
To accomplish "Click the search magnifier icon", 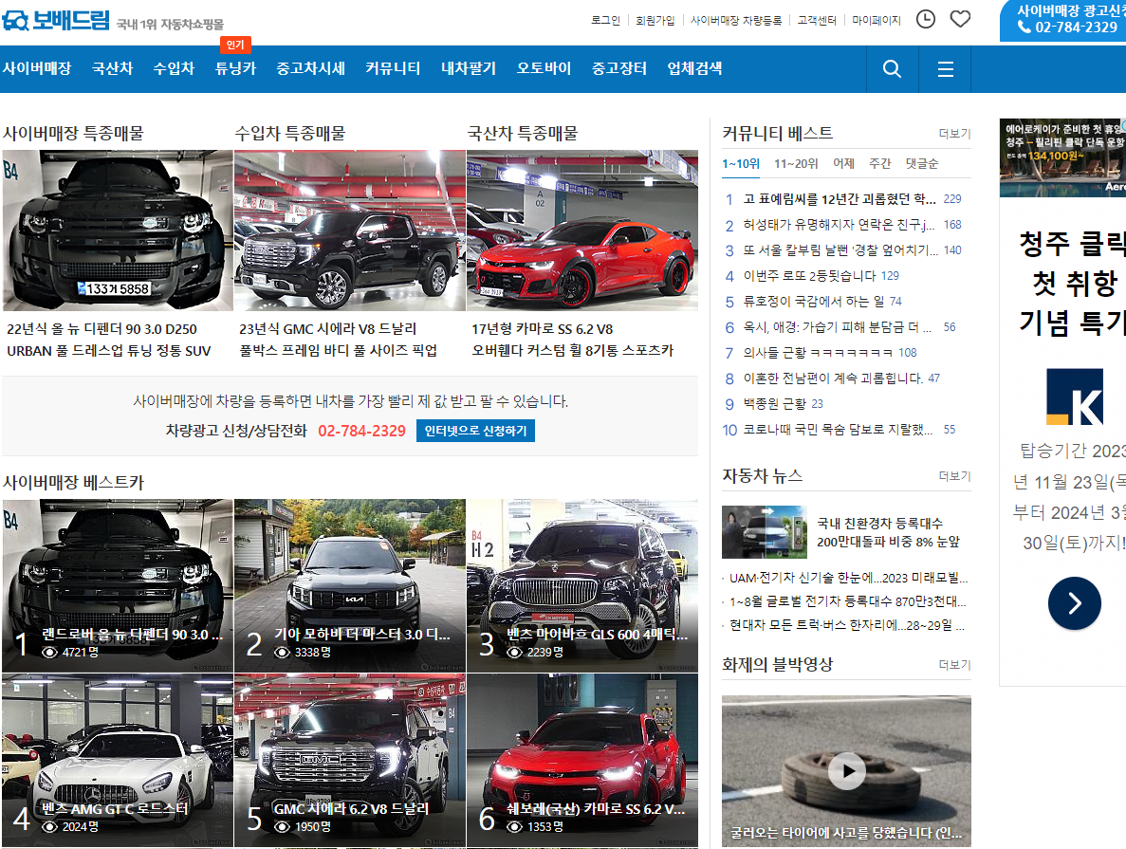I will pos(892,69).
